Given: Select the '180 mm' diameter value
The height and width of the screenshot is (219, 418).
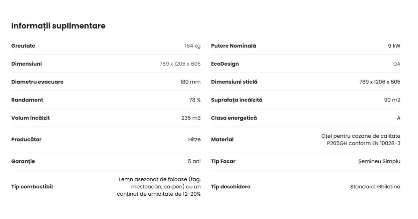Looking at the screenshot, I should coord(190,82).
